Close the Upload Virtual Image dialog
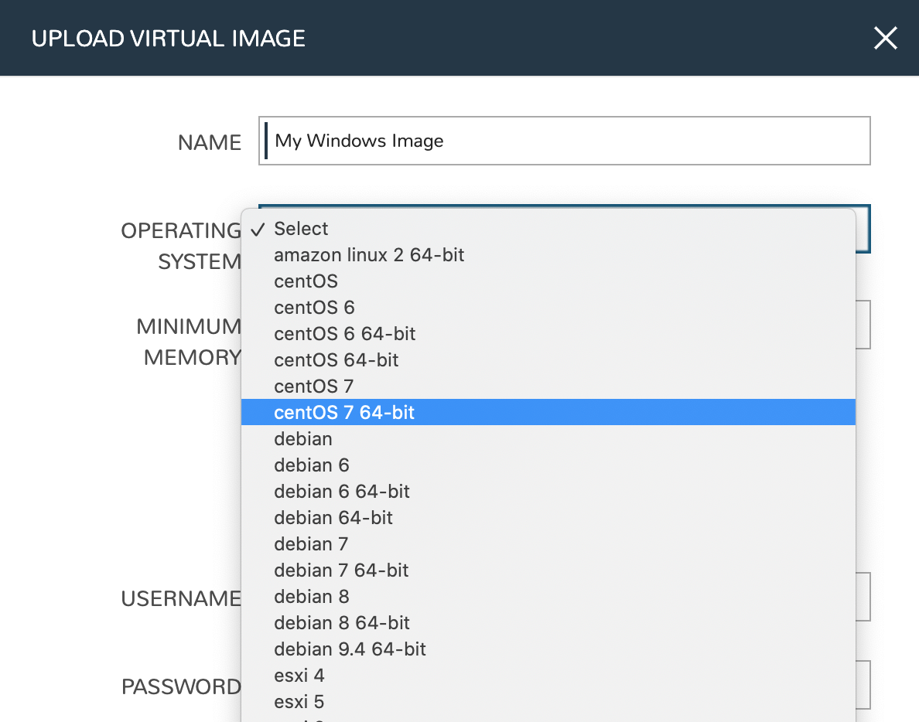This screenshot has height=722, width=919. coord(885,37)
